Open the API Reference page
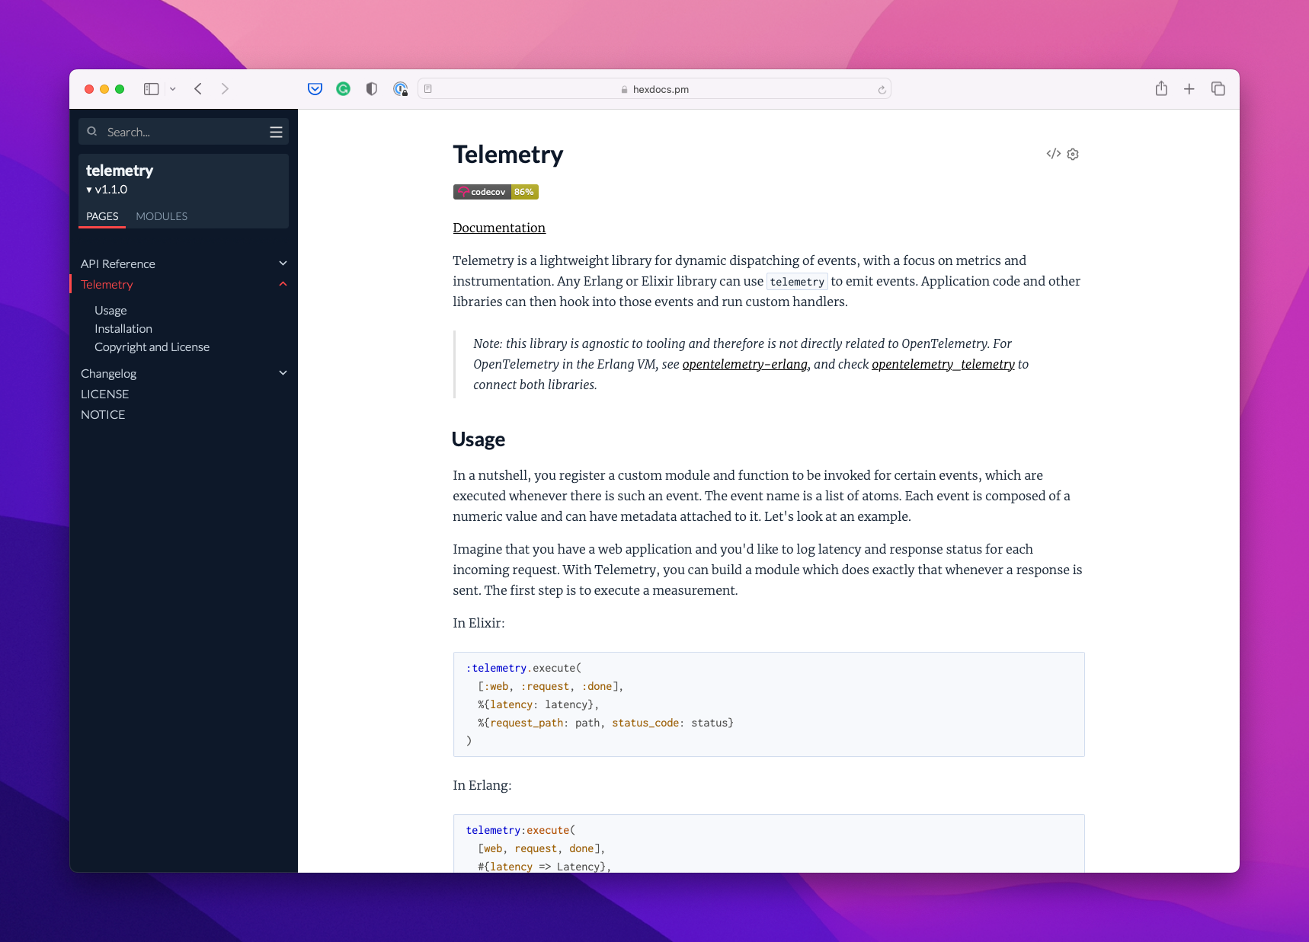 pyautogui.click(x=118, y=263)
